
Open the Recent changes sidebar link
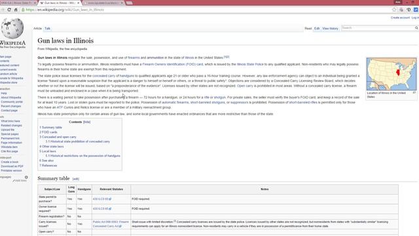[x=11, y=106]
